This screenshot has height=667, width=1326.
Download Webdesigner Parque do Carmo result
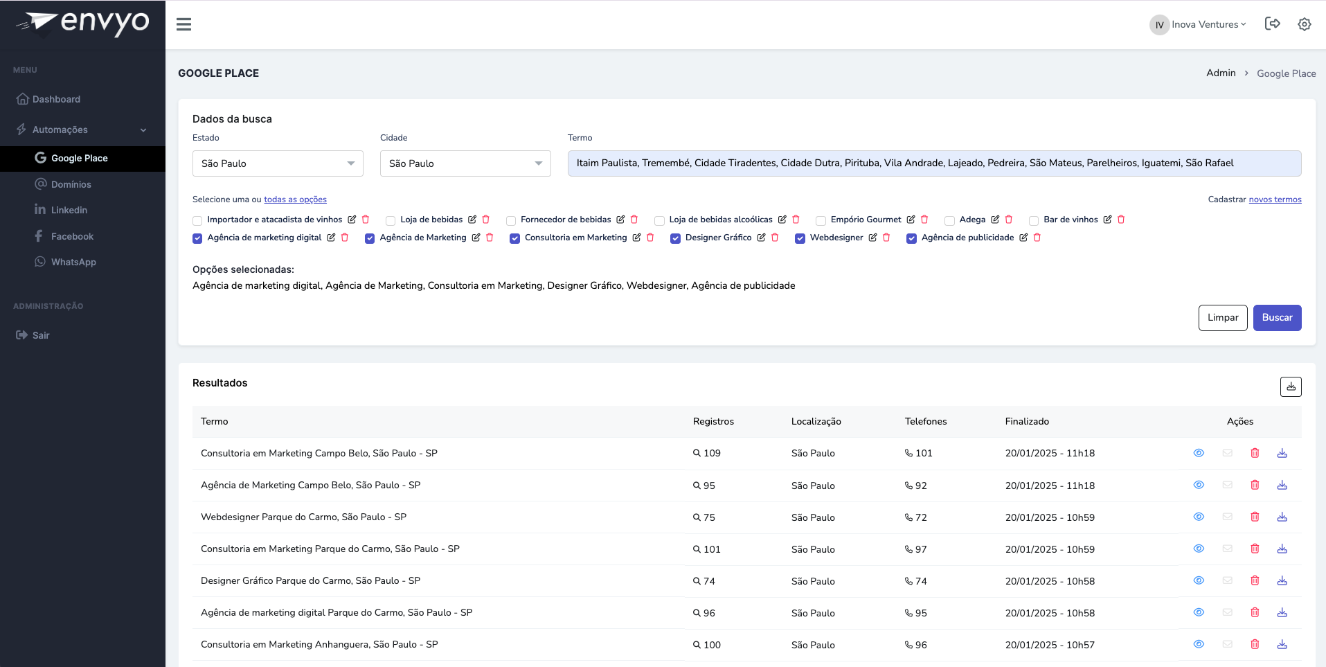(x=1282, y=517)
